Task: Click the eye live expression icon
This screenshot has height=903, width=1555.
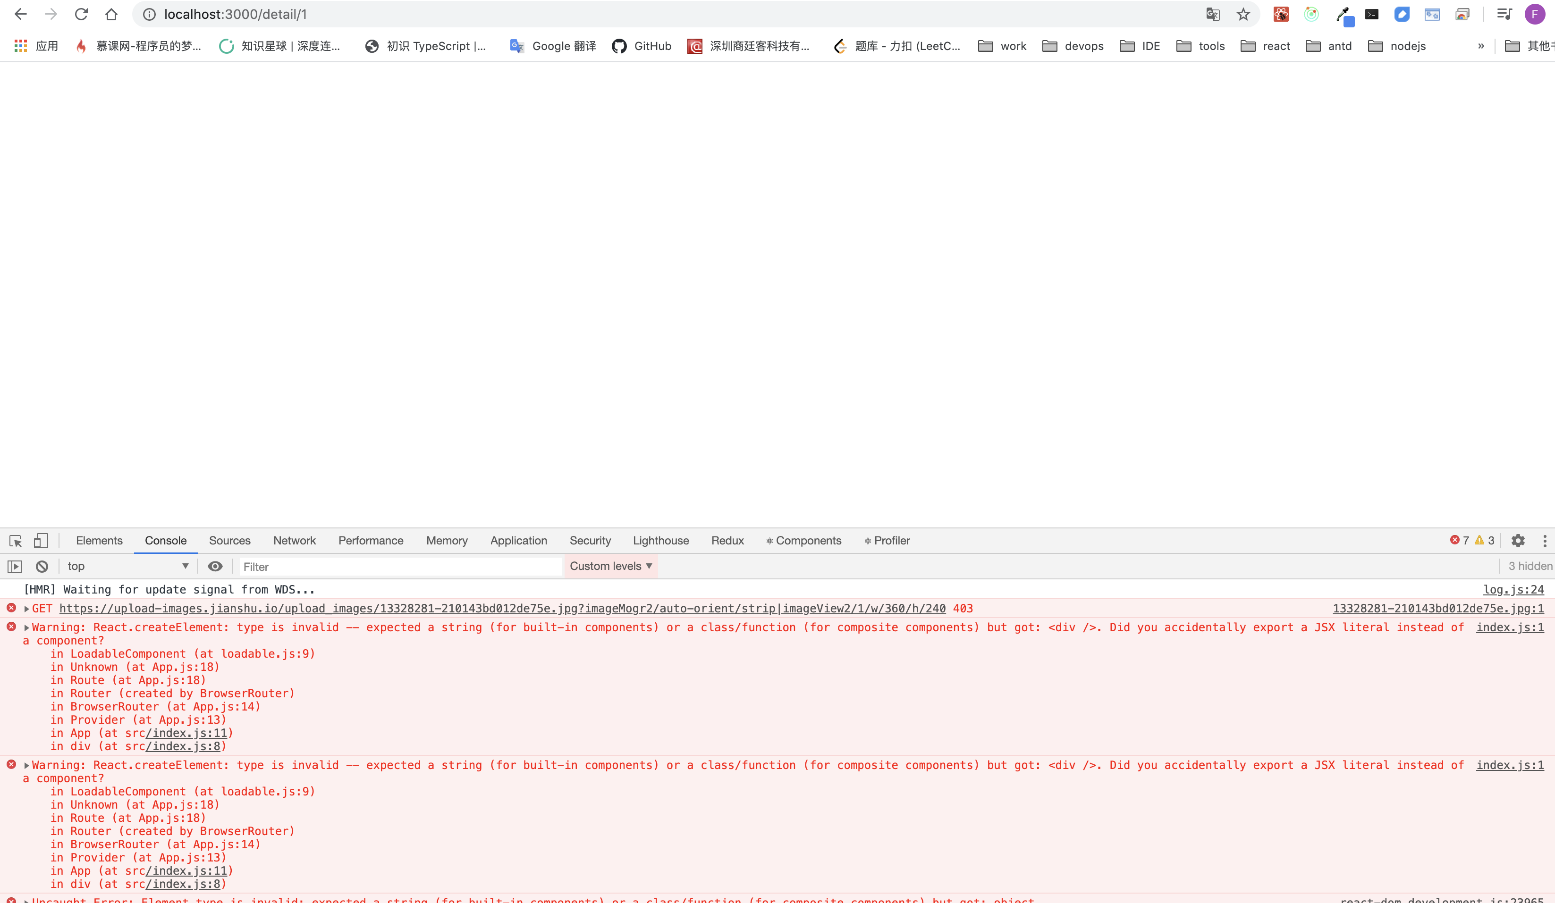Action: coord(215,566)
